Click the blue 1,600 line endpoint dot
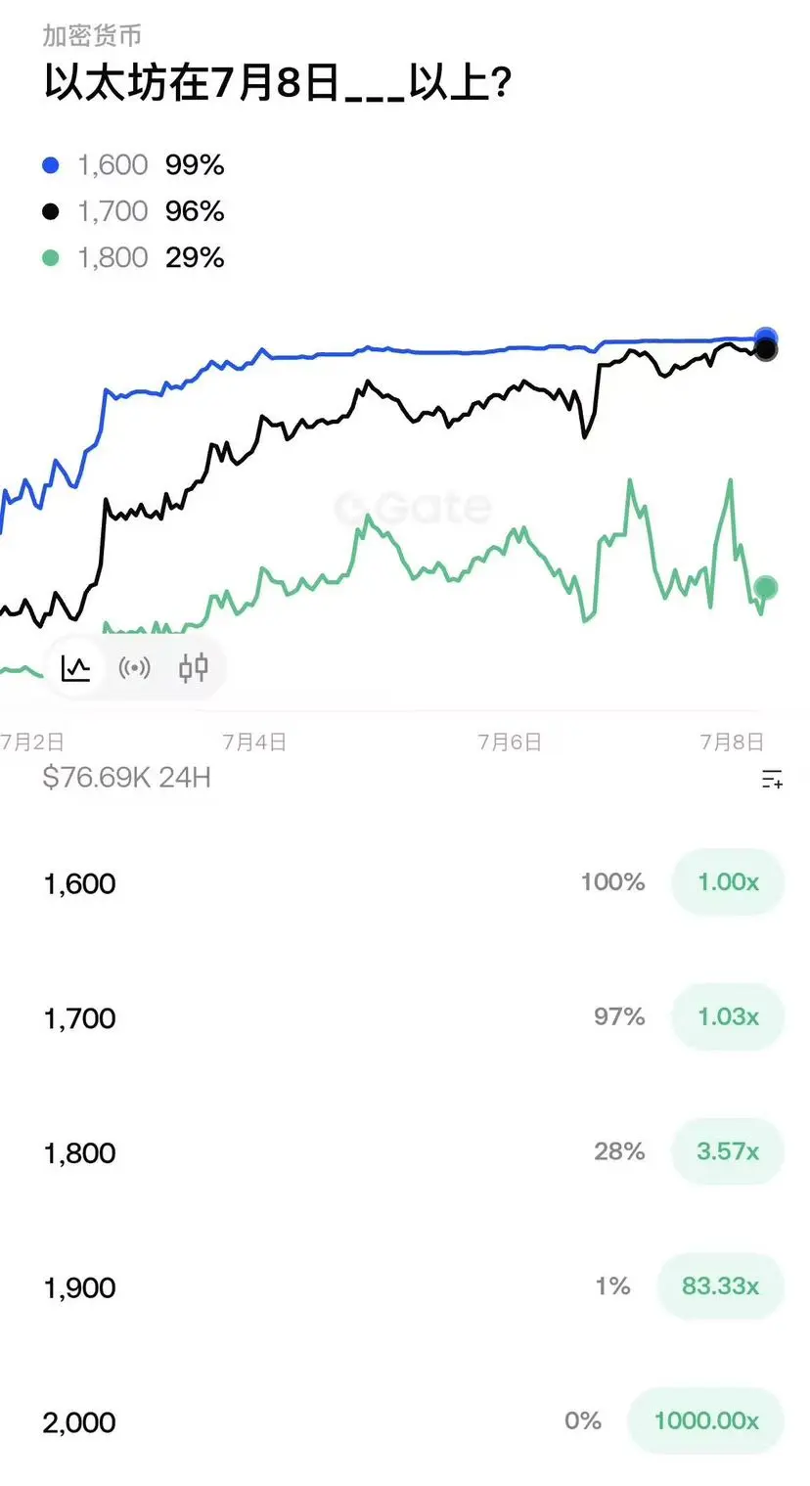The height and width of the screenshot is (1486, 810). tap(766, 338)
